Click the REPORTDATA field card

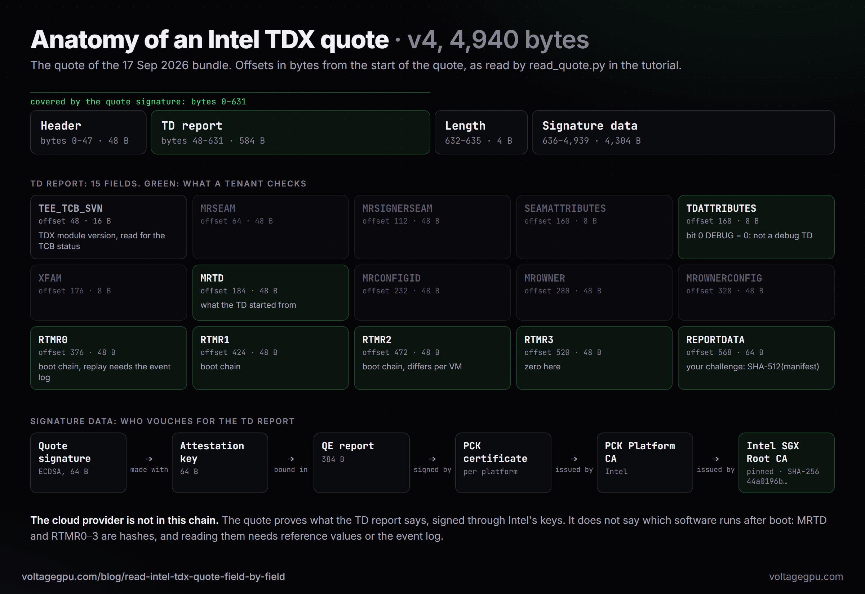(x=756, y=358)
